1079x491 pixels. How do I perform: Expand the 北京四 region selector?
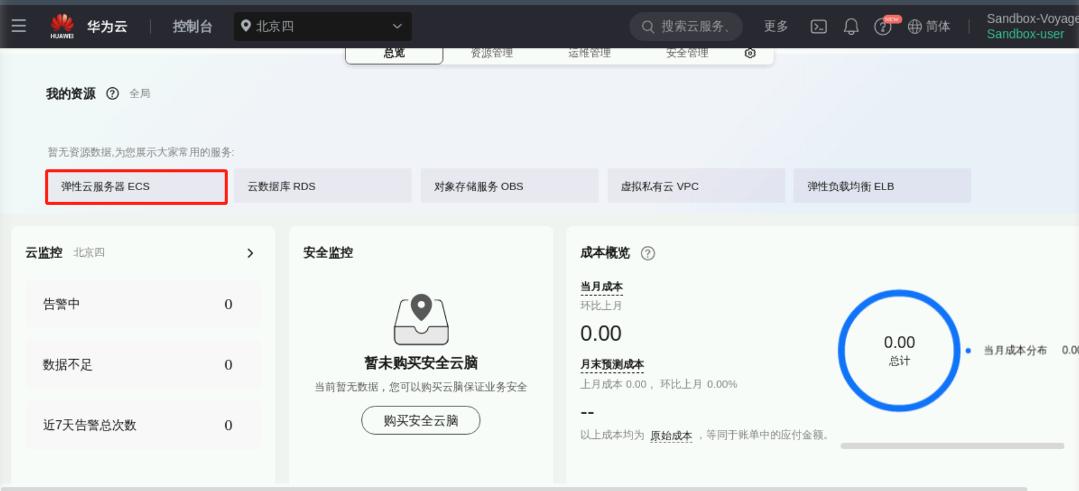pyautogui.click(x=323, y=27)
